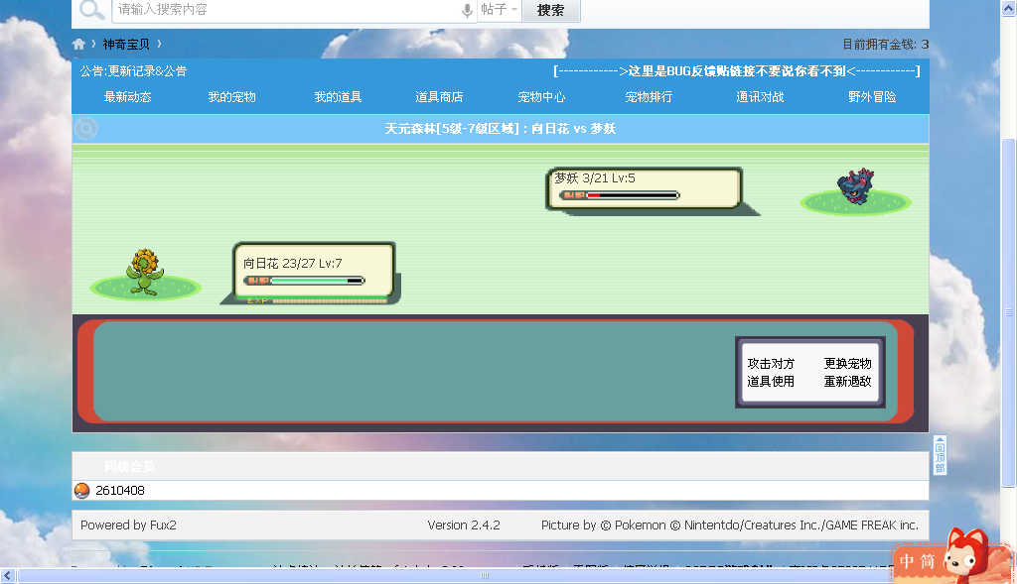The width and height of the screenshot is (1017, 584).
Task: Choose 更换宠物 battle action
Action: [x=848, y=364]
